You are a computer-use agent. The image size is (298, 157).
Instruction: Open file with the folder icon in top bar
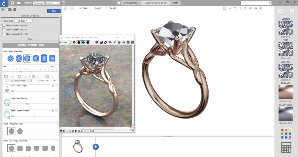pyautogui.click(x=18, y=3)
